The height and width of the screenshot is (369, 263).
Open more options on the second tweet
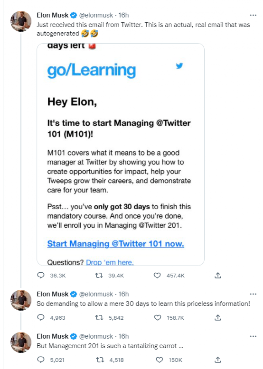click(253, 294)
